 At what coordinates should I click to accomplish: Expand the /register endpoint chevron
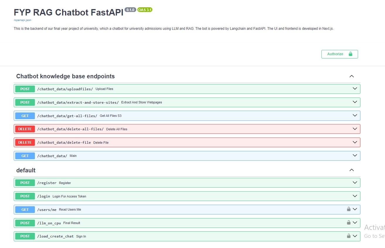click(355, 183)
